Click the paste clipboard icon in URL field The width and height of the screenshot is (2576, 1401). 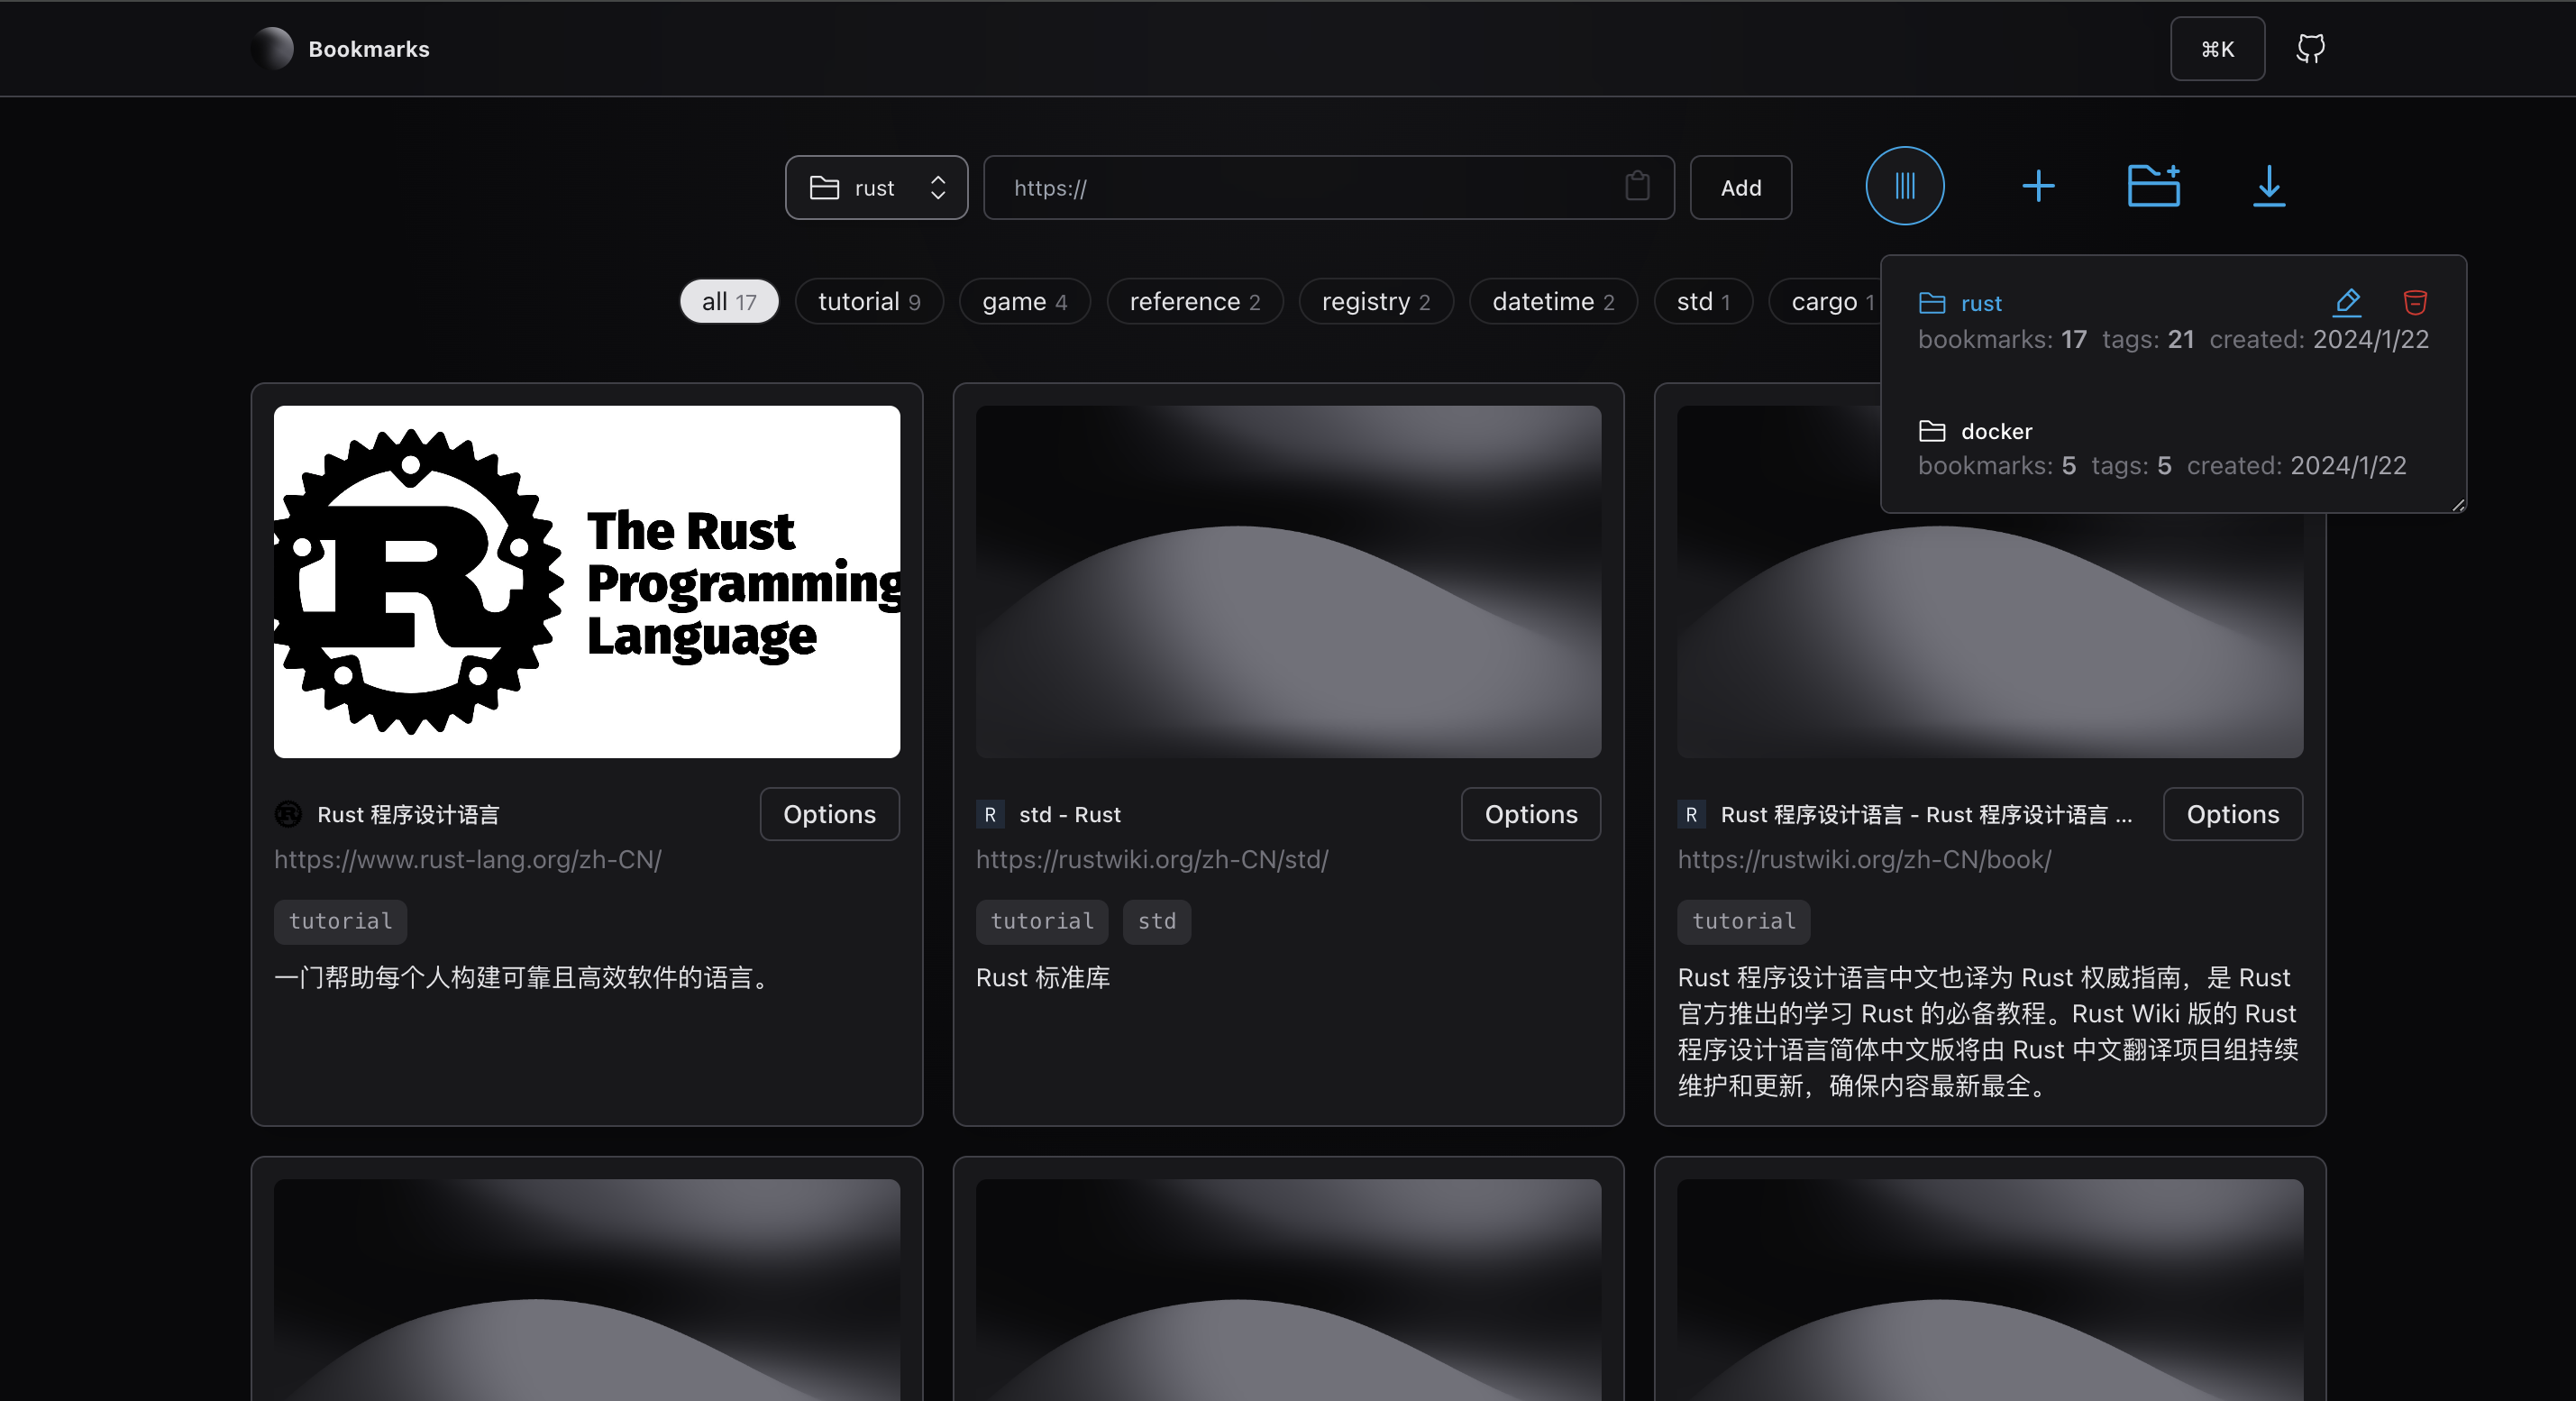point(1637,186)
